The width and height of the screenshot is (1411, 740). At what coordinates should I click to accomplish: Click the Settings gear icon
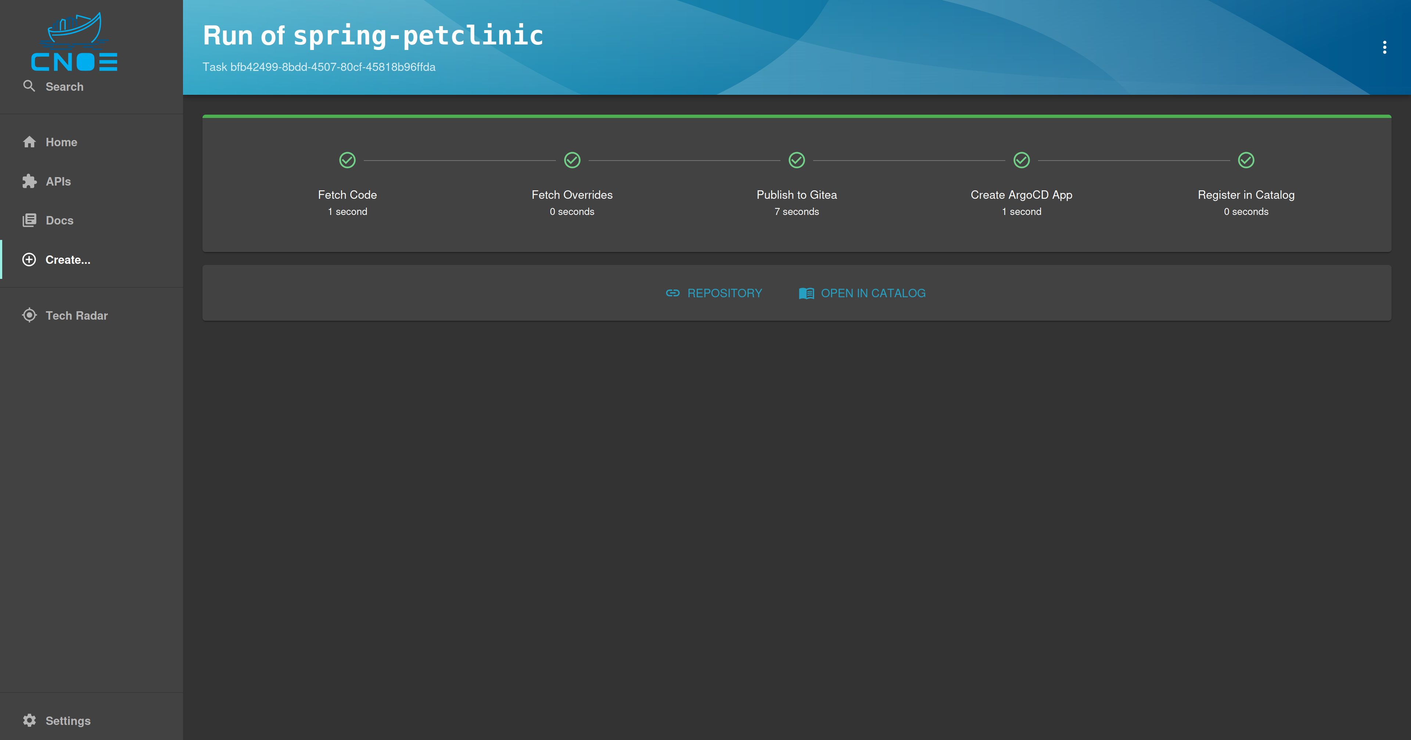click(29, 720)
